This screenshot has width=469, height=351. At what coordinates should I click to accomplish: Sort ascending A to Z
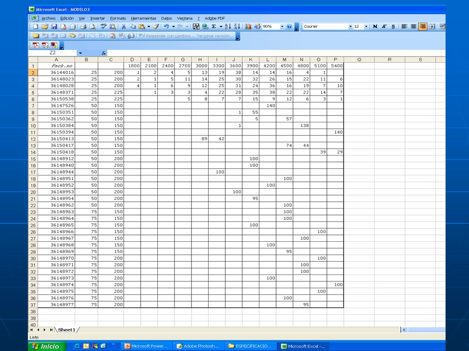point(228,26)
